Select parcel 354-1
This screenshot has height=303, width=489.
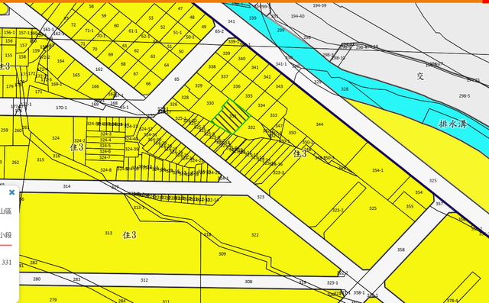(x=377, y=170)
